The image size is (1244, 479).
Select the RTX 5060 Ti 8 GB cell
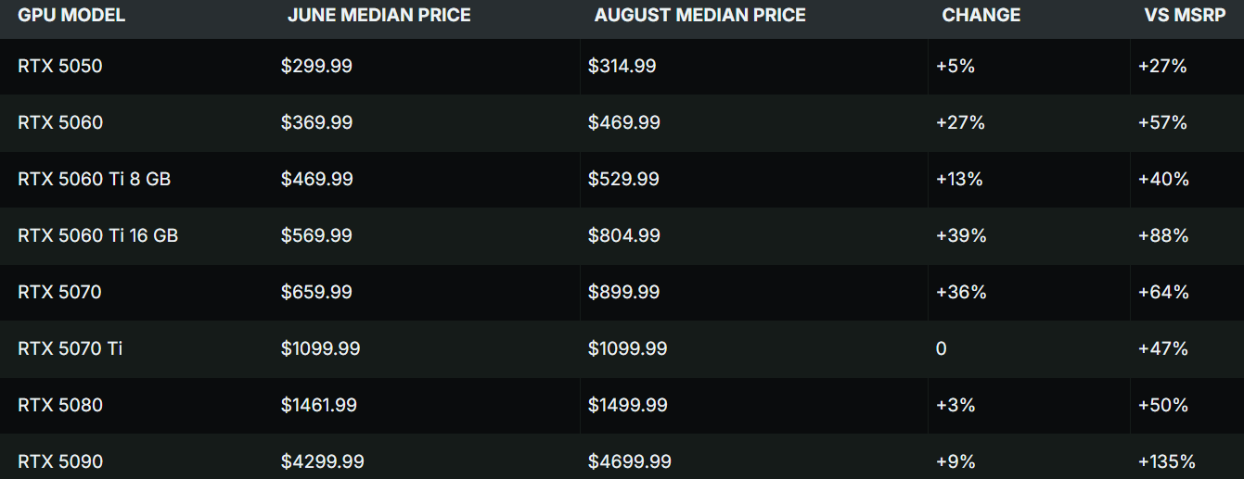pos(94,179)
